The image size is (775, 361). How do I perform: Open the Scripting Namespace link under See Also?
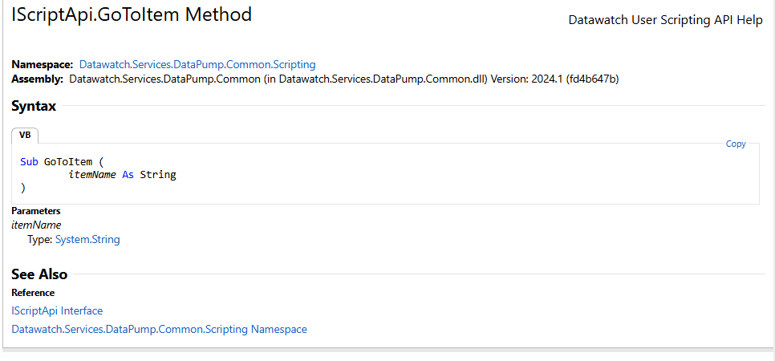pyautogui.click(x=159, y=330)
